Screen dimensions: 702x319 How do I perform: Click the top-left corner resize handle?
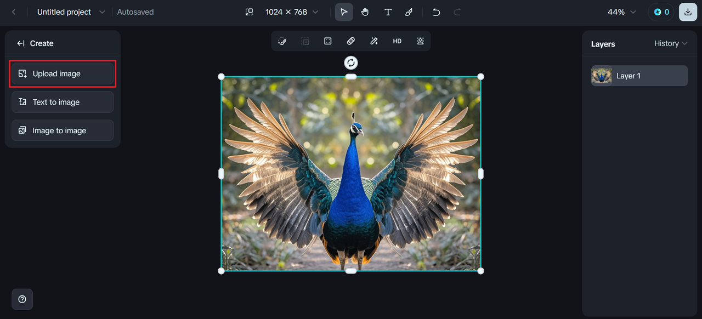(222, 77)
